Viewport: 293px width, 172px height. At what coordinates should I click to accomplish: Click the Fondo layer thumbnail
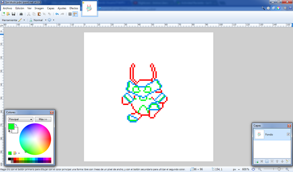point(259,134)
